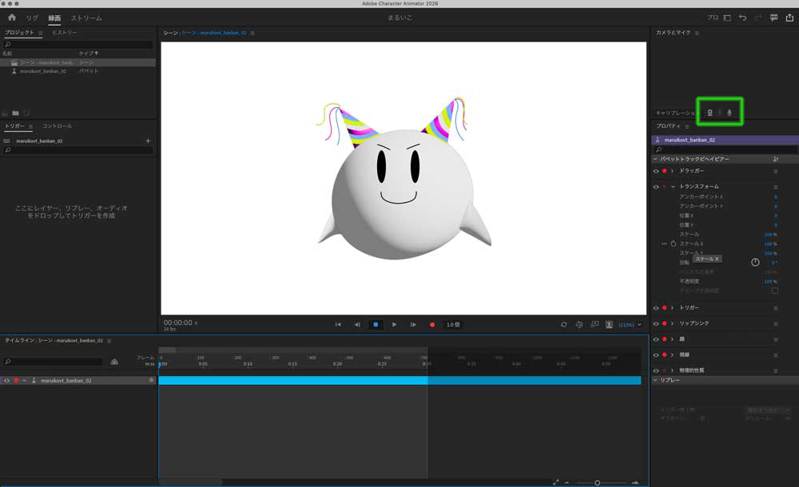Click the microphone icon in the calibration bar
Screen dimensions: 799x487
pos(729,112)
